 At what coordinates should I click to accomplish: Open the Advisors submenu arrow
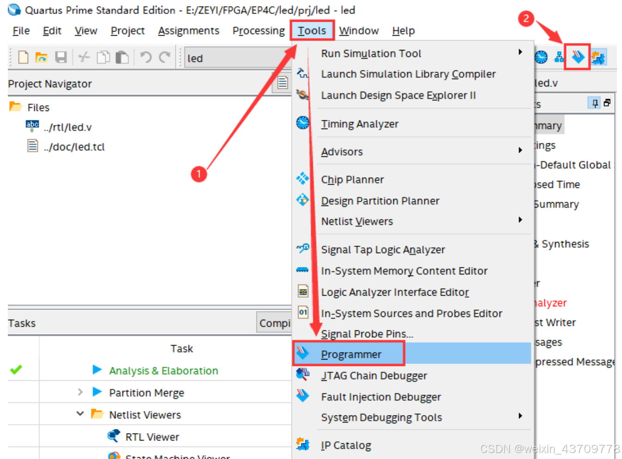point(520,150)
